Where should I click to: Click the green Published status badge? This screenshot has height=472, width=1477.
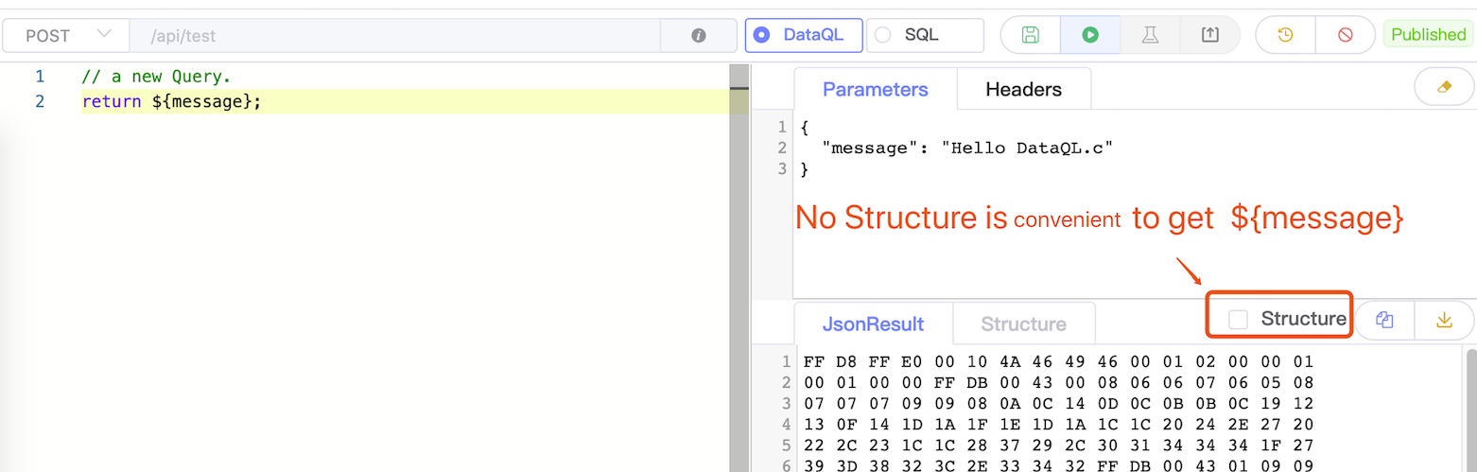click(x=1428, y=35)
